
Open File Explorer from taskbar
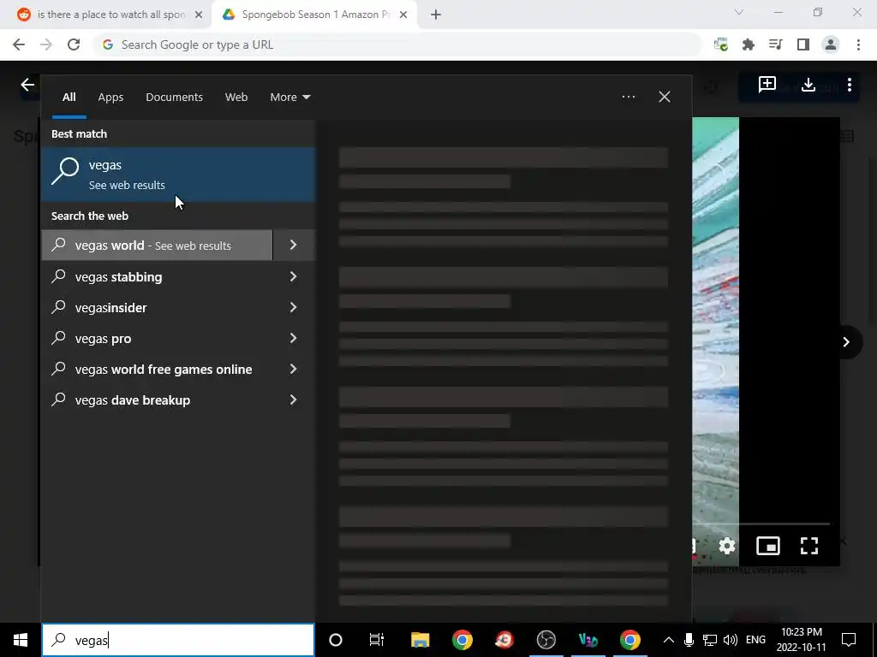[420, 640]
